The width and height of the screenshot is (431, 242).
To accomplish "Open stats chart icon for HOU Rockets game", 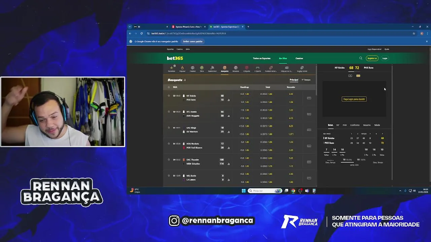I will coord(229,148).
